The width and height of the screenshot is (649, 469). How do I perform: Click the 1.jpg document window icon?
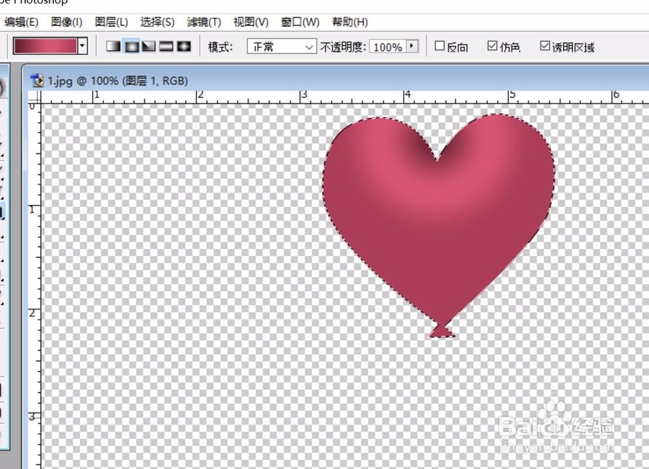pyautogui.click(x=37, y=80)
